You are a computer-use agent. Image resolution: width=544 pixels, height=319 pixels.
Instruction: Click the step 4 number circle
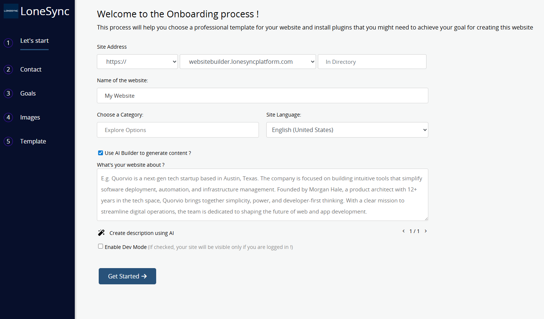(8, 117)
